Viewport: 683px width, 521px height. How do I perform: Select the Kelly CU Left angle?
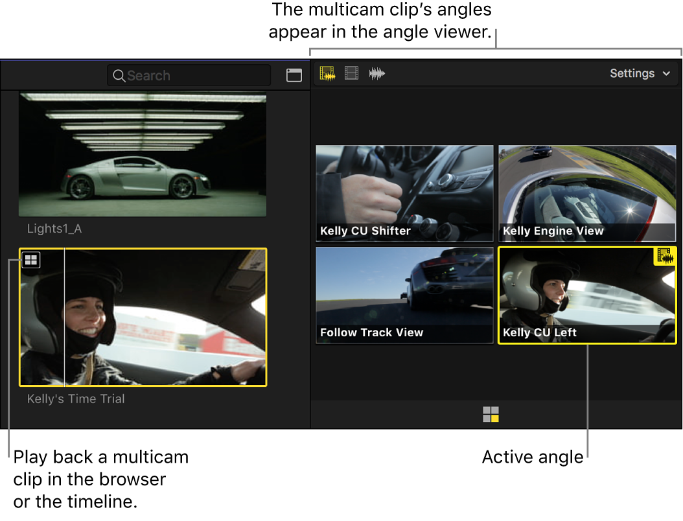[x=587, y=295]
